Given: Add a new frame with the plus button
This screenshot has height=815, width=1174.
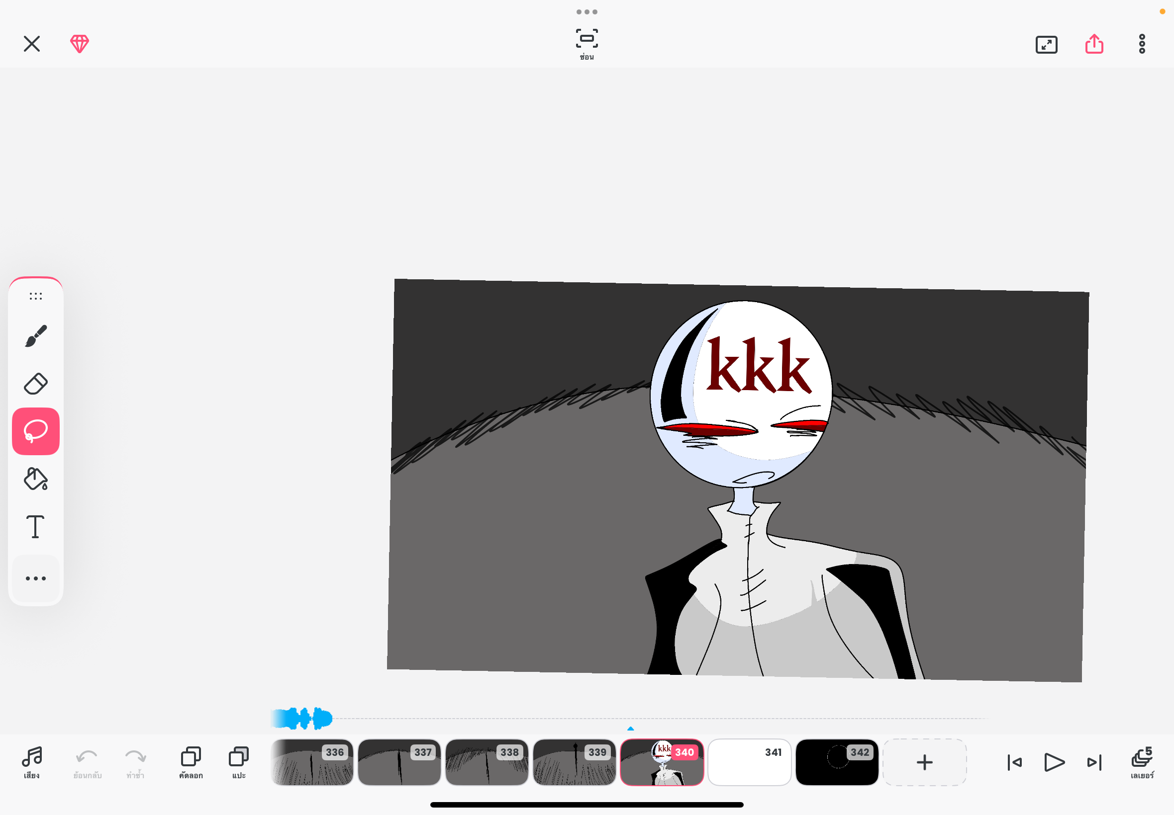Looking at the screenshot, I should (x=925, y=762).
